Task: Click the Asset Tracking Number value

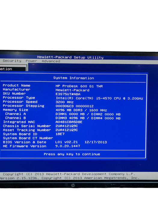Action: coord(67,130)
